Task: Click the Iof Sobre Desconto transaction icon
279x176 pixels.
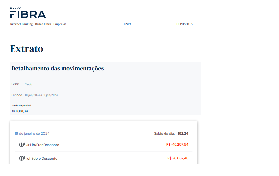Action: pos(22,158)
